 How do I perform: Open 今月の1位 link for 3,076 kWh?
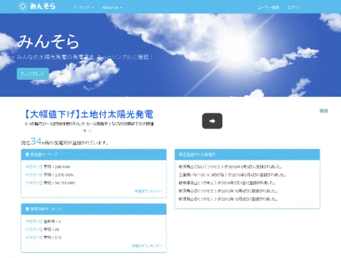coord(34,175)
